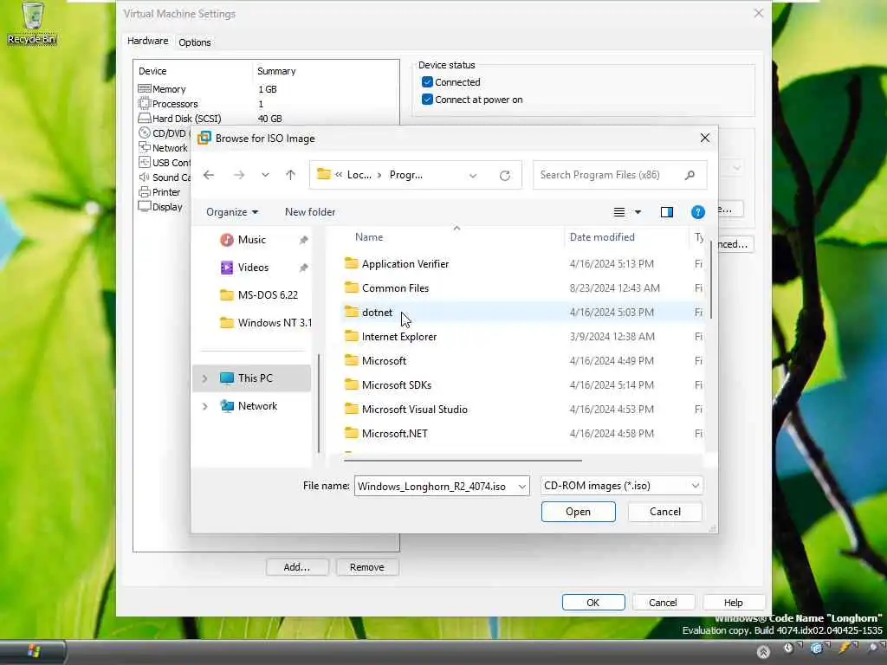This screenshot has height=665, width=887.
Task: Click the vertical scrollbar of file list
Action: (711, 280)
